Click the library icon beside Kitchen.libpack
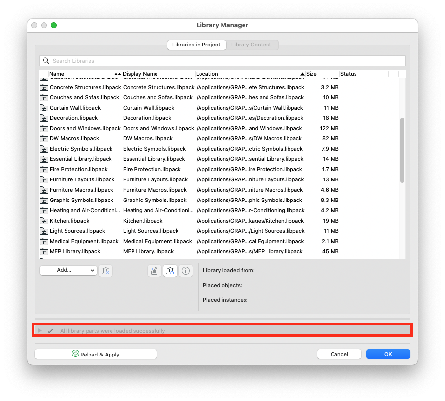445x401 pixels. [44, 221]
